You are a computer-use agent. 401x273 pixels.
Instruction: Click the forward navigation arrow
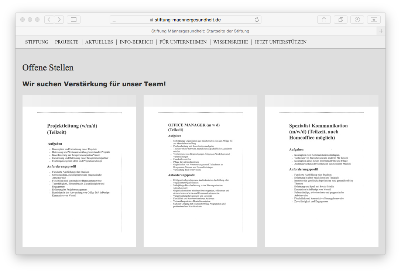coord(59,20)
